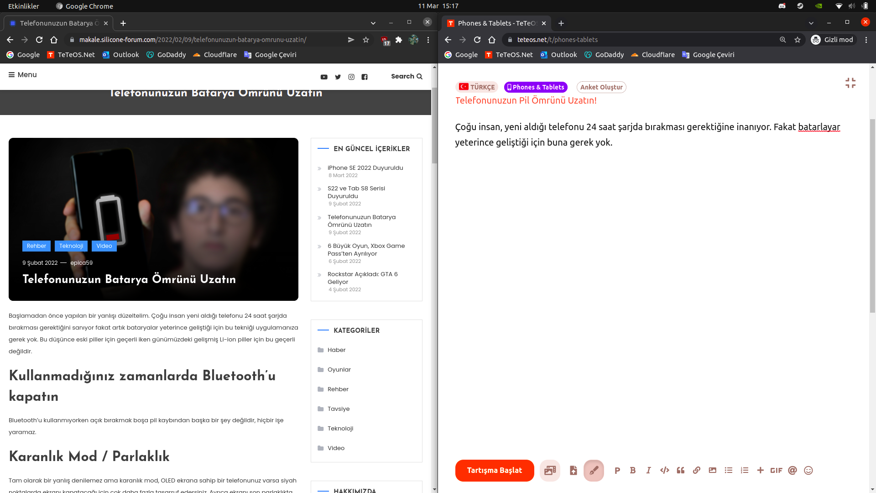Select the Phones & Tablets tag
The height and width of the screenshot is (493, 876).
point(536,87)
